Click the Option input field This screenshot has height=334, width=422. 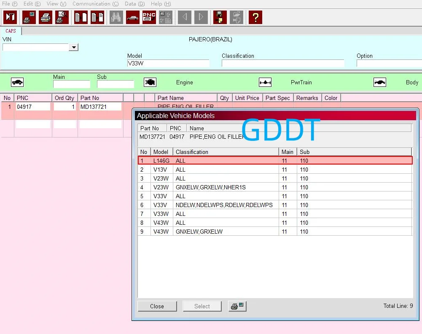[x=389, y=63]
